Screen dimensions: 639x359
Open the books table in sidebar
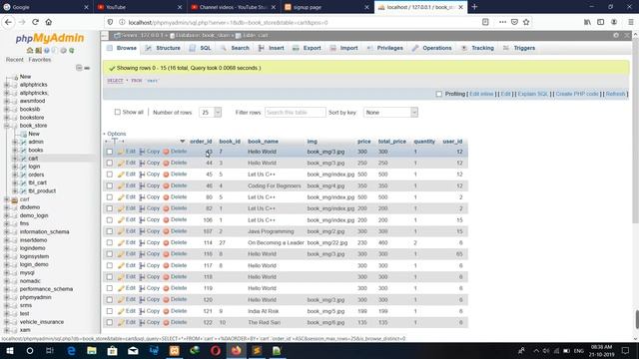coord(36,151)
